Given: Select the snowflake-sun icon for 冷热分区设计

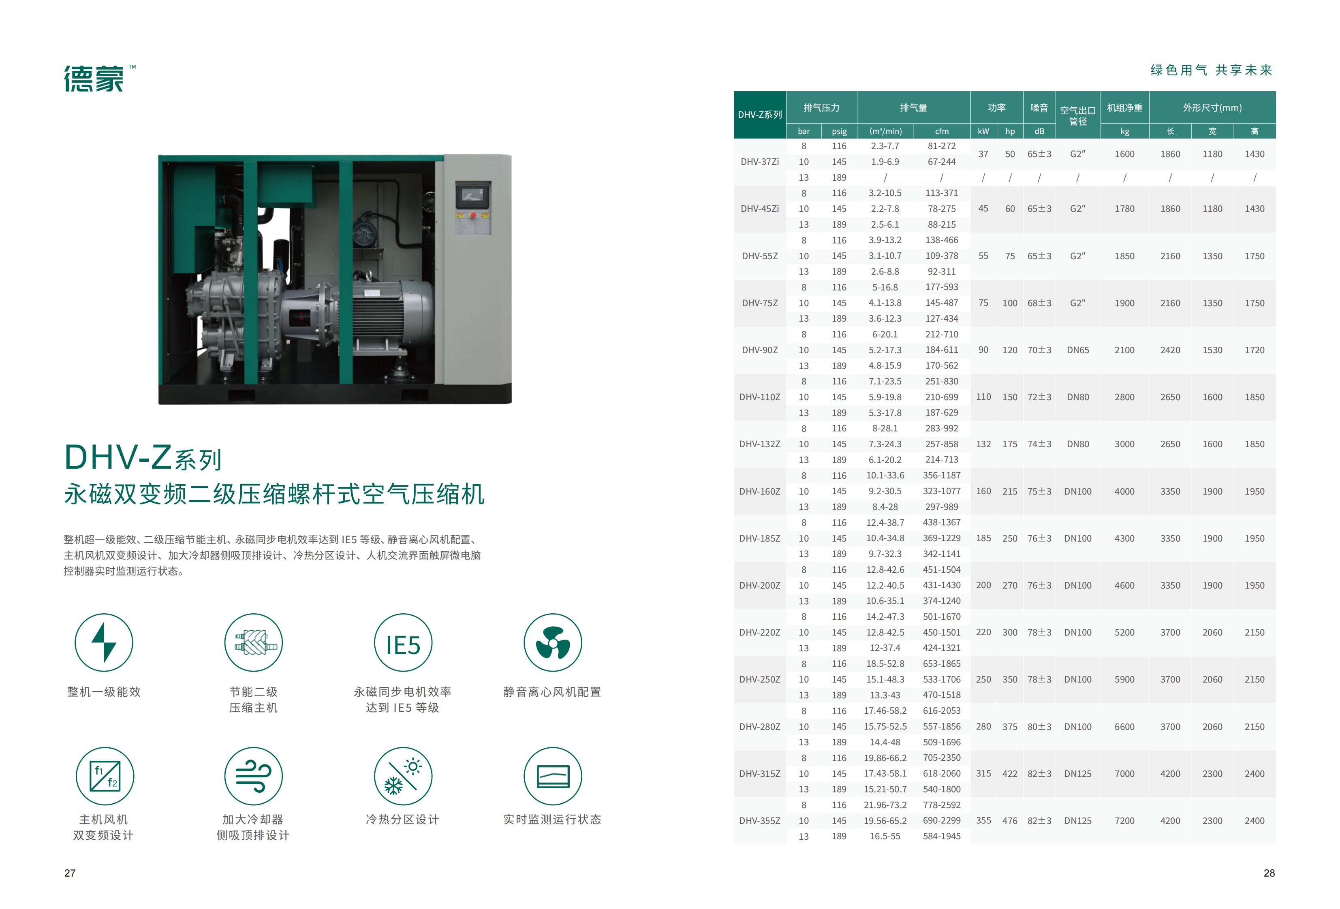Looking at the screenshot, I should coord(404,777).
